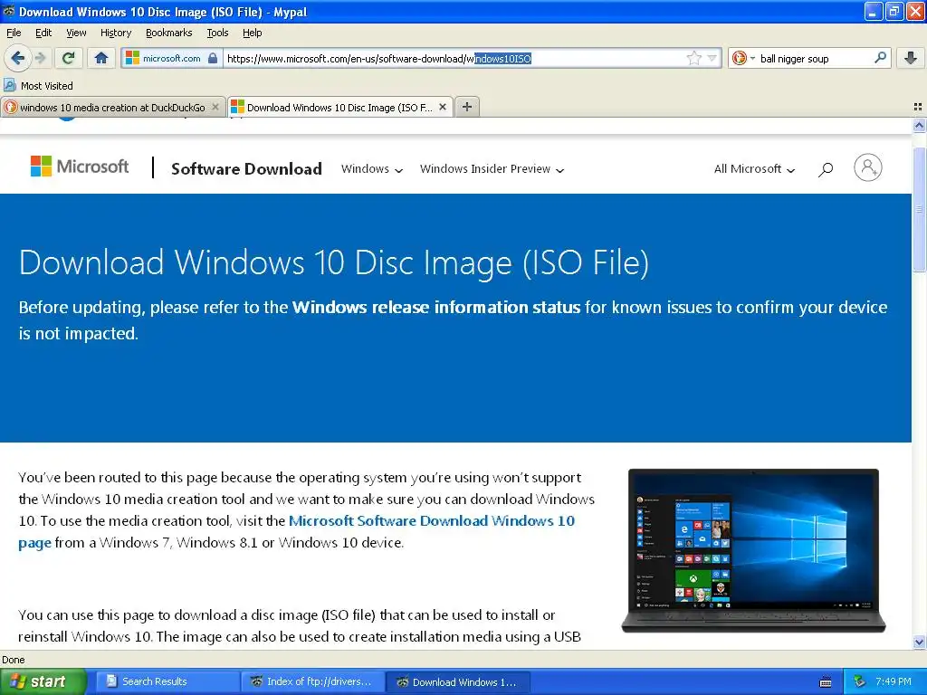Click the laptop Windows 10 image
The width and height of the screenshot is (927, 695).
click(x=753, y=551)
